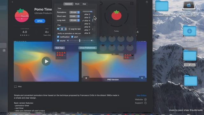This screenshot has height=115, width=204.
Task: Click the loud volume speaker icon
Action: (x=92, y=41)
